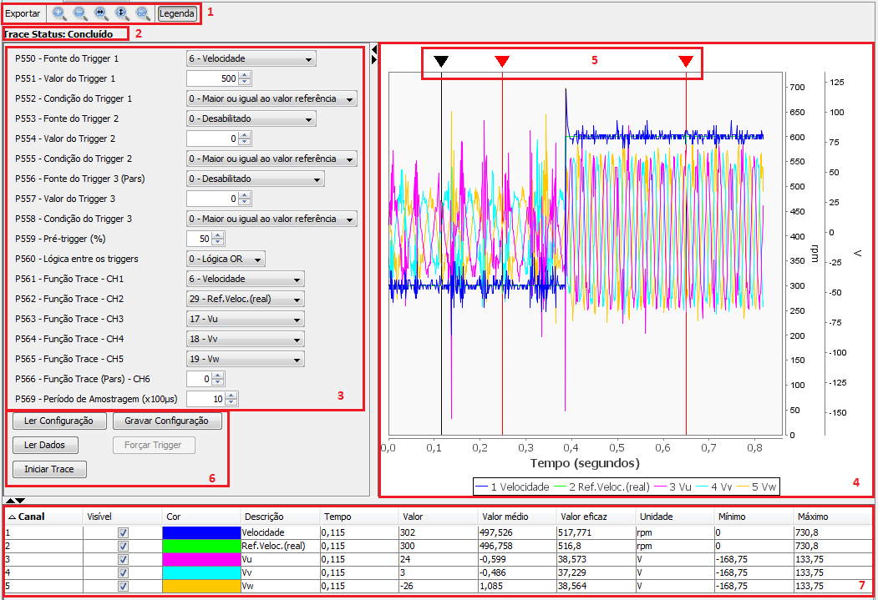Click the magenta color swatch for Vu
The image size is (878, 600).
click(200, 559)
